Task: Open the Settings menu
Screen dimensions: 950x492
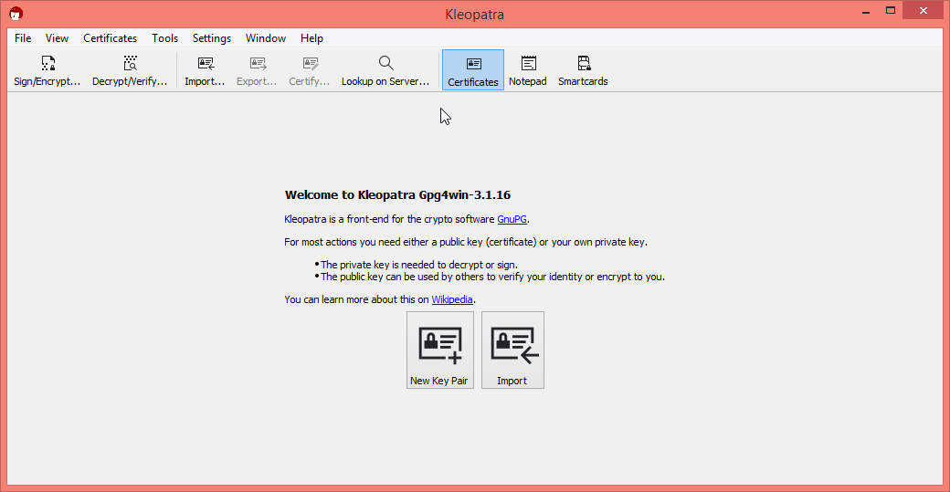Action: coord(211,38)
